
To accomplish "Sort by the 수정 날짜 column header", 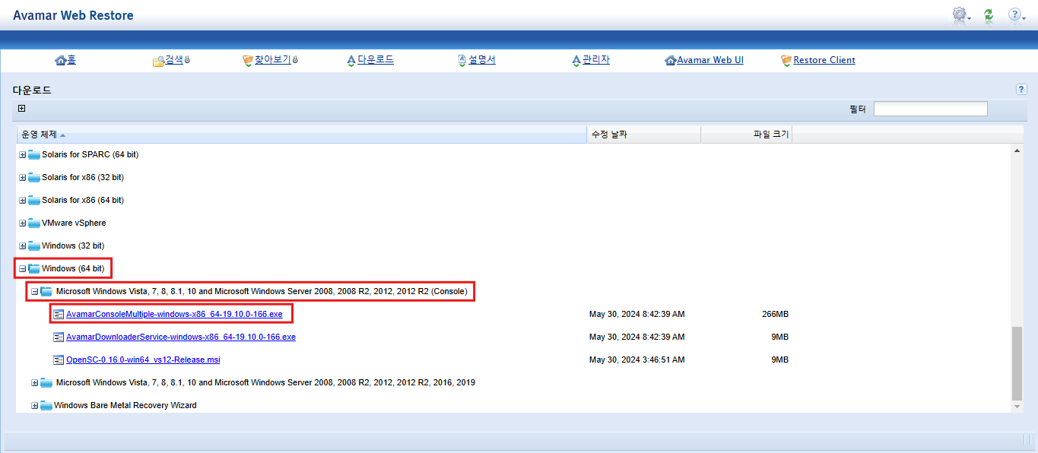I will (x=644, y=135).
